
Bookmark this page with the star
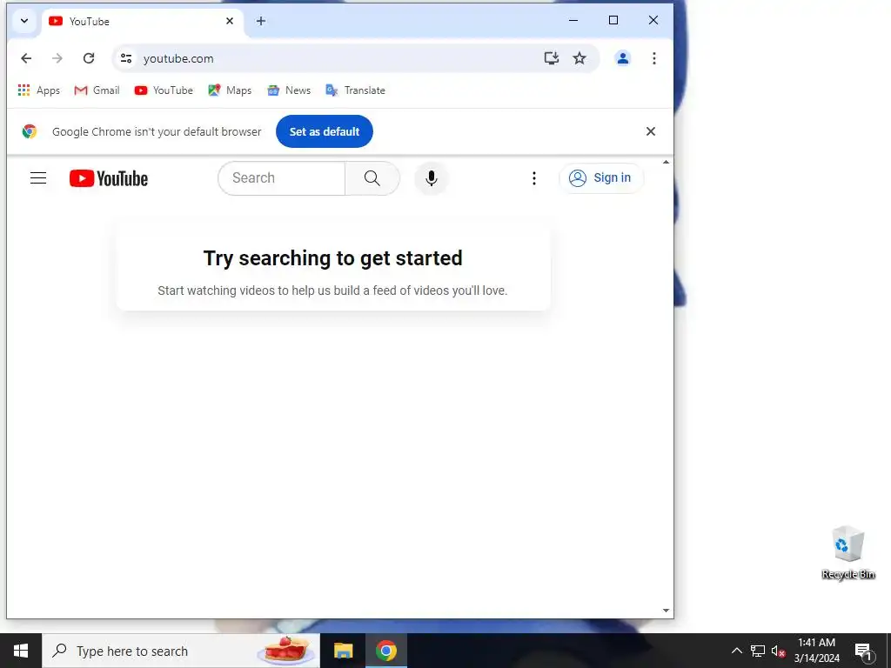point(579,58)
